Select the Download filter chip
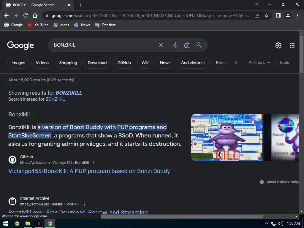Image resolution: width=304 pixels, height=228 pixels. [97, 63]
